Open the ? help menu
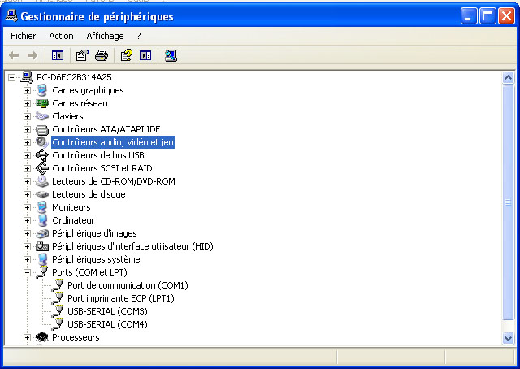Screen dimensions: 520x369 (139, 36)
